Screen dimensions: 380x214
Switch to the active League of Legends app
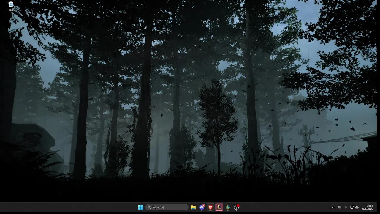(x=219, y=207)
